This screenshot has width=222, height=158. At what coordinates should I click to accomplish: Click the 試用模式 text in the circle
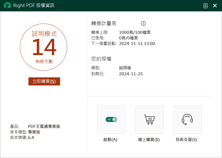[x=44, y=34]
